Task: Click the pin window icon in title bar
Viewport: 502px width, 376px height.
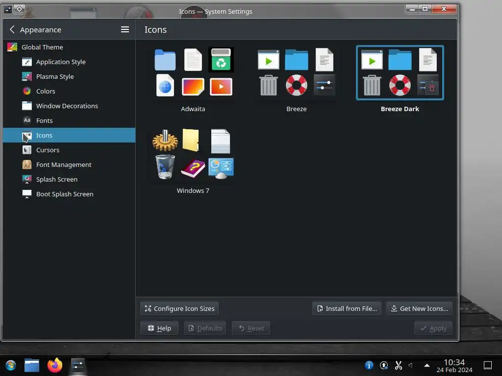Action: 19,9
